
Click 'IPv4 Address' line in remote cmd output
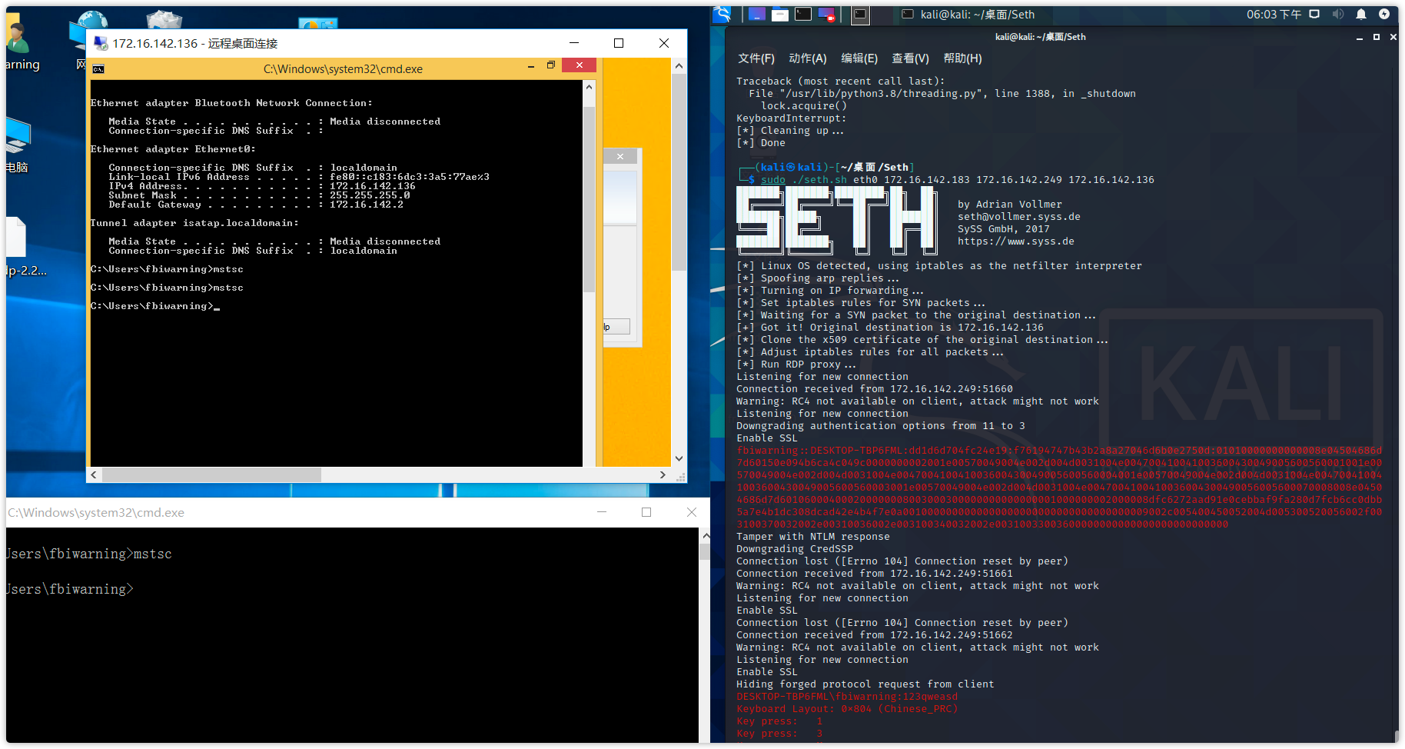pyautogui.click(x=261, y=186)
